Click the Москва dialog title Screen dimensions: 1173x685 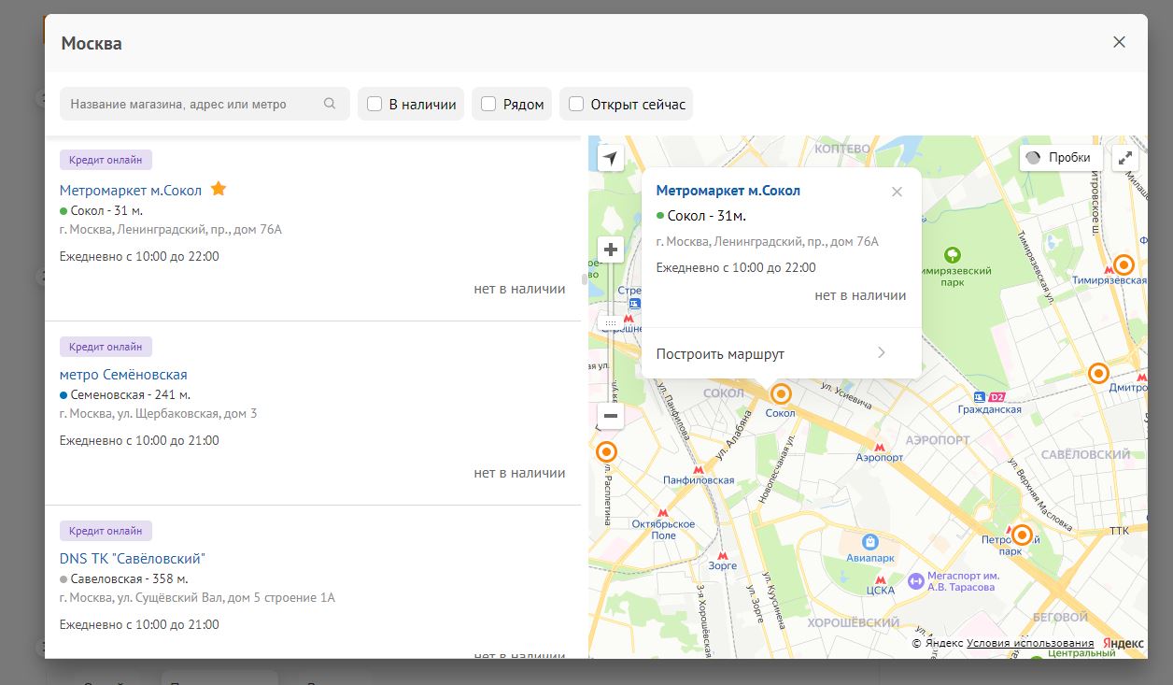(x=92, y=43)
